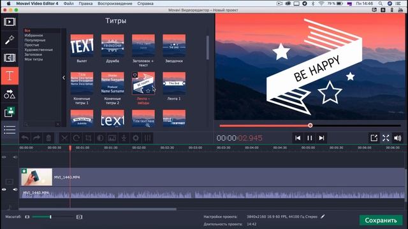This screenshot has height=229, width=408.
Task: Select the Конечные титры 1 thumbnail
Action: pyautogui.click(x=82, y=83)
